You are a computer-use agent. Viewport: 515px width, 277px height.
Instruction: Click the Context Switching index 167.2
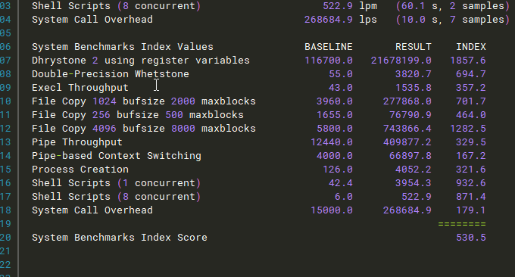470,156
